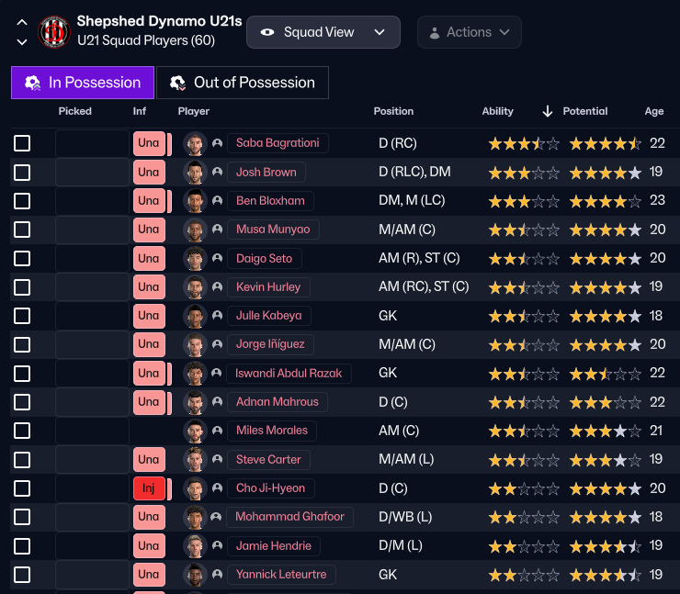Open the Picked selector for Miles Morales

click(92, 431)
